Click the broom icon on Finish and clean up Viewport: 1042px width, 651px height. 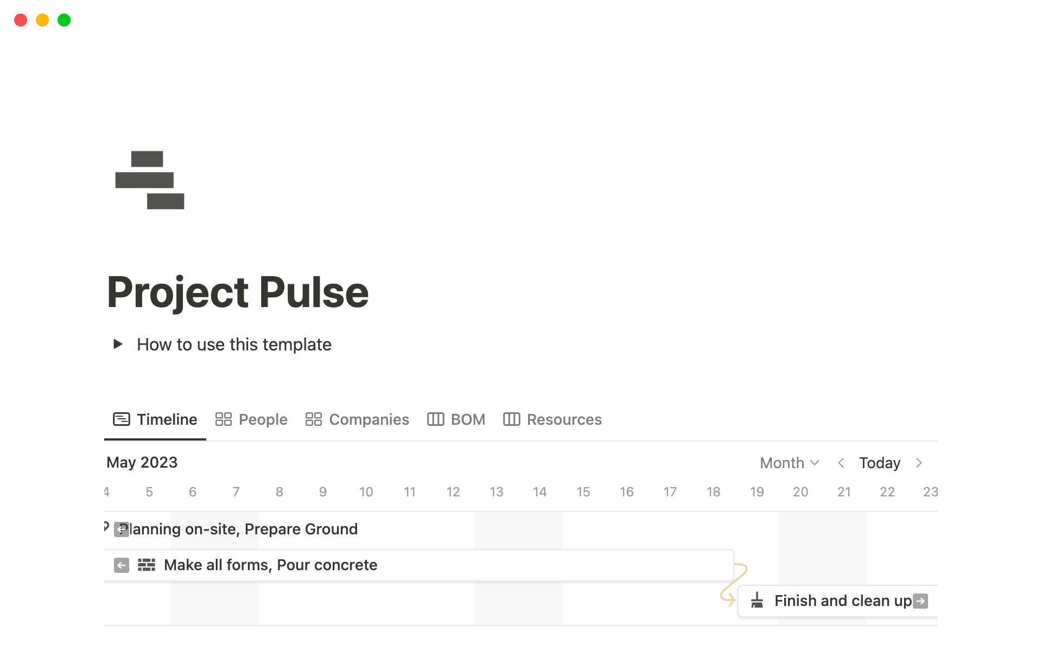pos(758,601)
